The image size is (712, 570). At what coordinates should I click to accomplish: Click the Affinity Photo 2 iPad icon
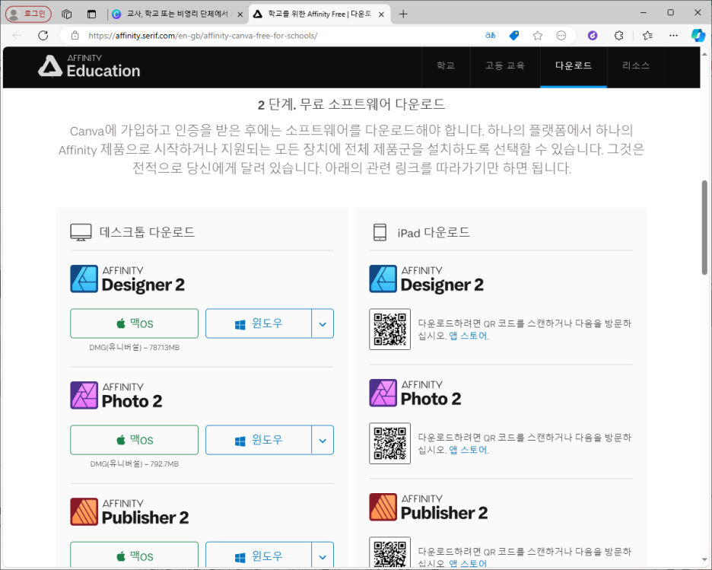pyautogui.click(x=383, y=393)
